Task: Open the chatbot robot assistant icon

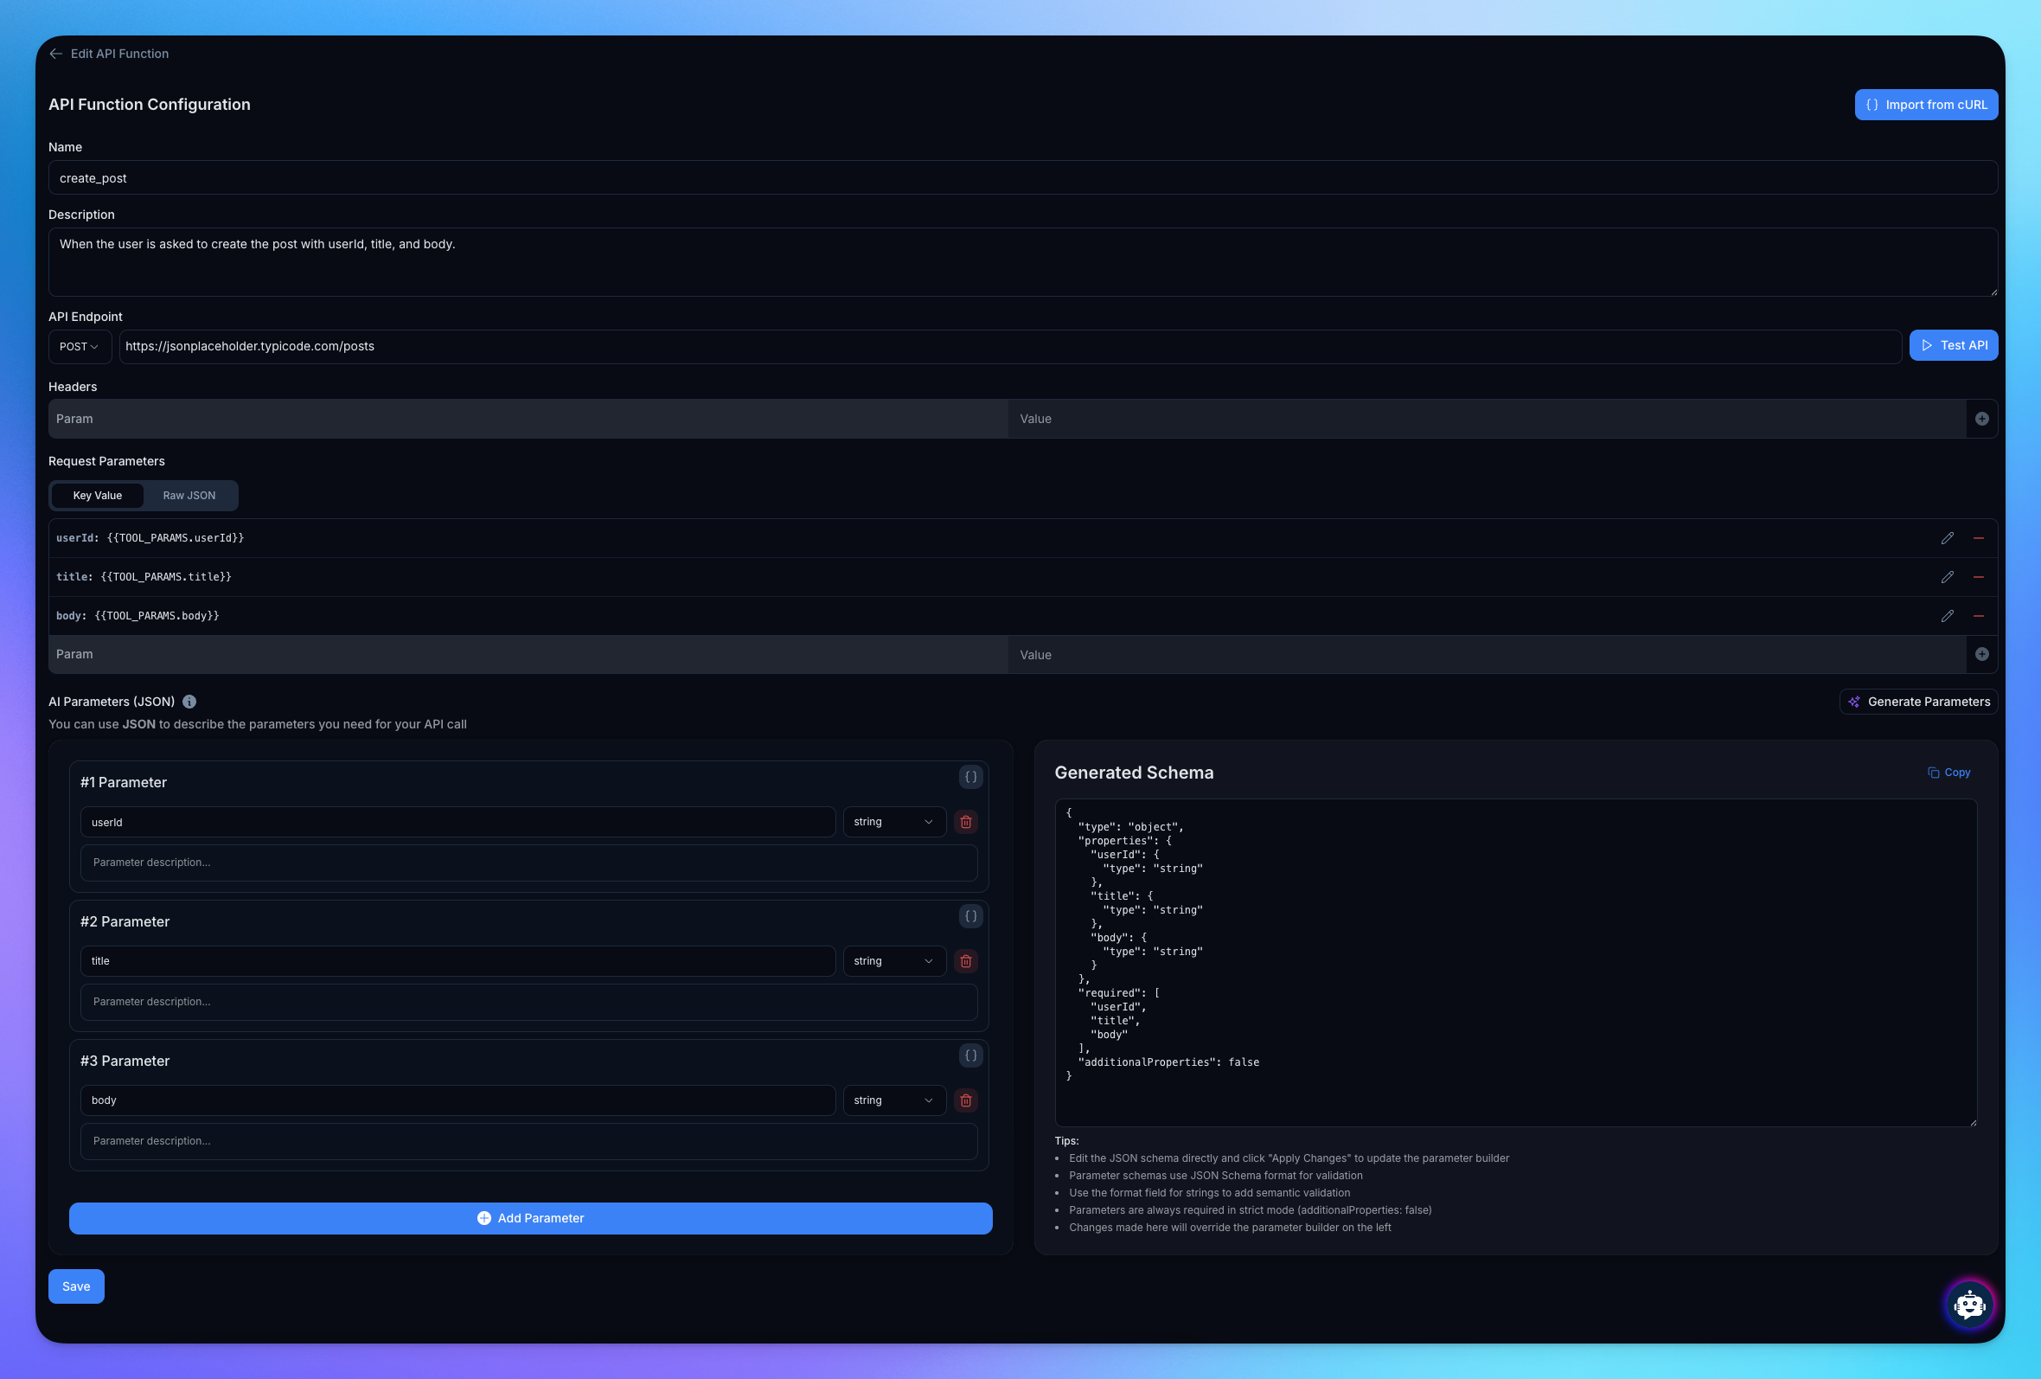Action: 1969,1305
